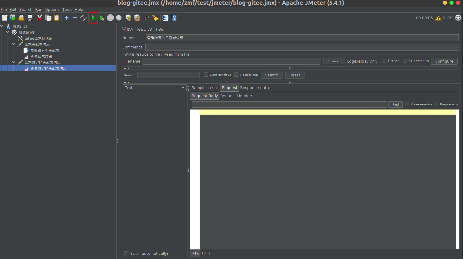Click the New test plan toolbar icon

[5, 18]
